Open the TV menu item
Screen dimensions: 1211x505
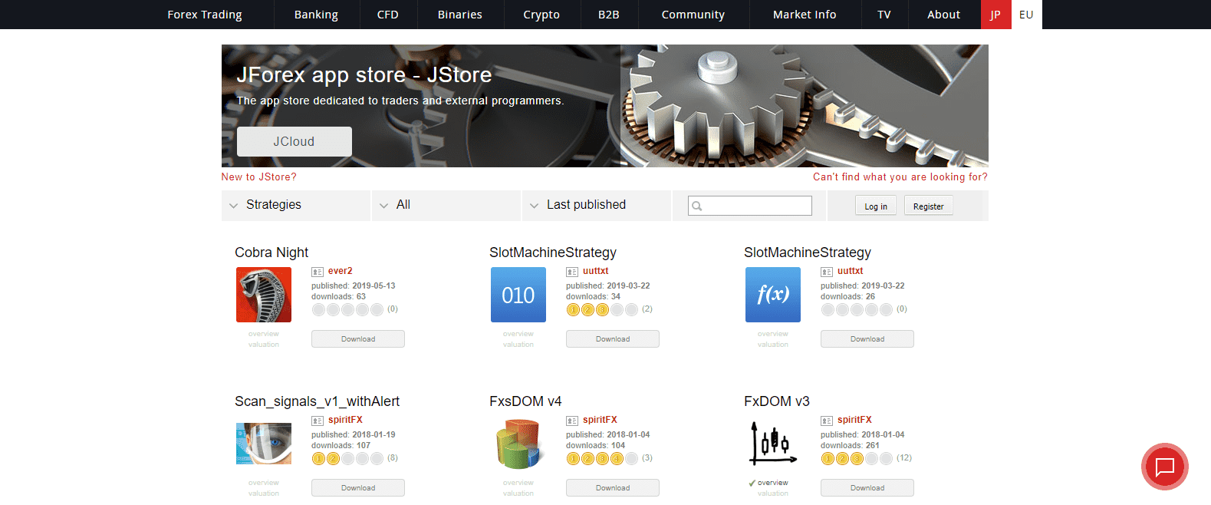pos(884,15)
